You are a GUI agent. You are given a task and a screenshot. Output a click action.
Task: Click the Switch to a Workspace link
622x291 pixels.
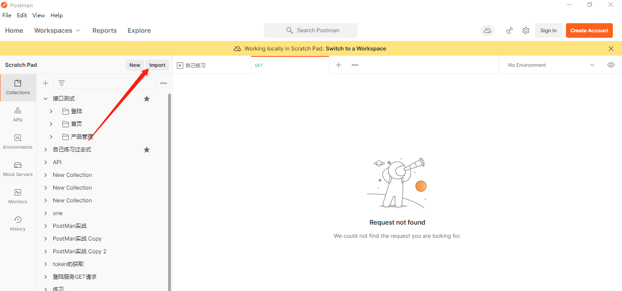(356, 49)
